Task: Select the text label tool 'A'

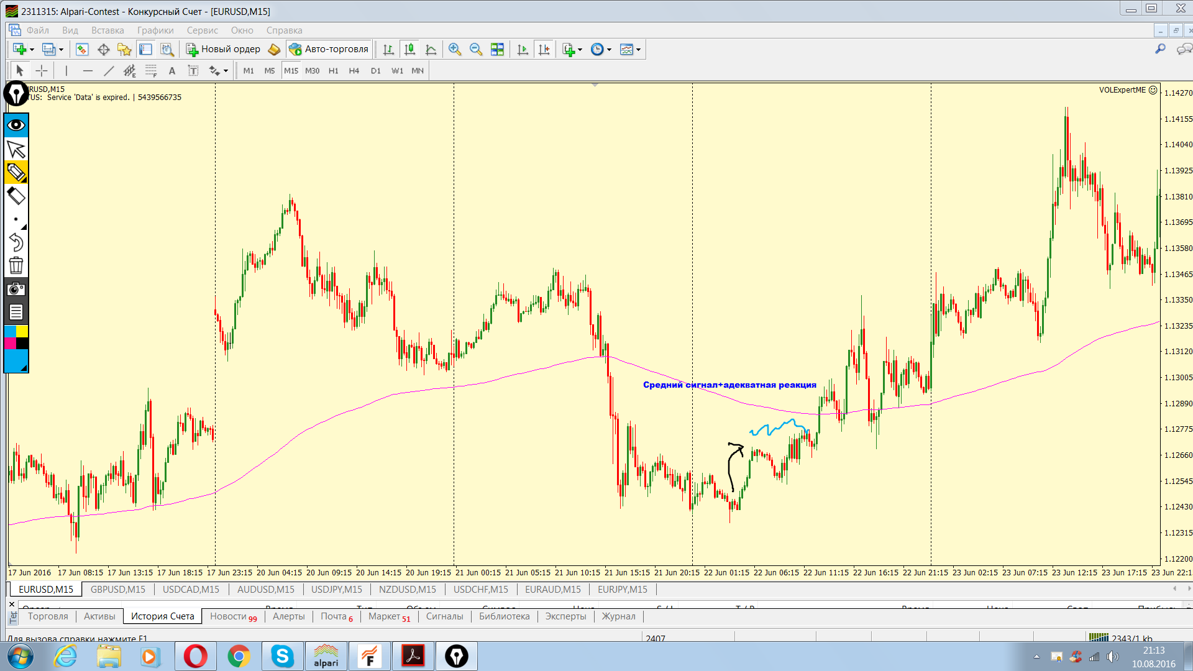Action: [172, 71]
